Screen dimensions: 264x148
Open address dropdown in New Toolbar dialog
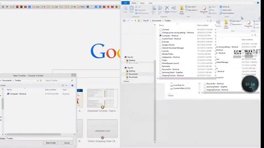[x=38, y=81]
